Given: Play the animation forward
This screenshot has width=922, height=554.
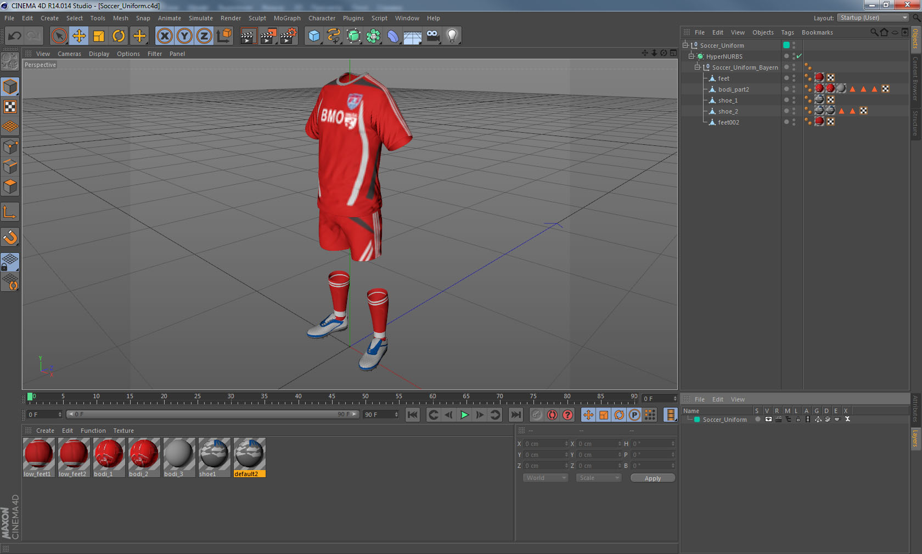Looking at the screenshot, I should pos(464,415).
